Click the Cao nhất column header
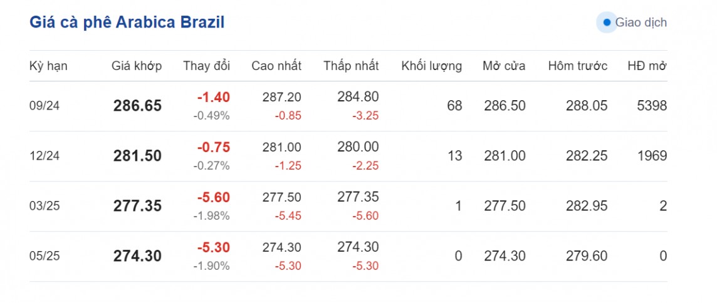The image size is (717, 303). coord(276,66)
